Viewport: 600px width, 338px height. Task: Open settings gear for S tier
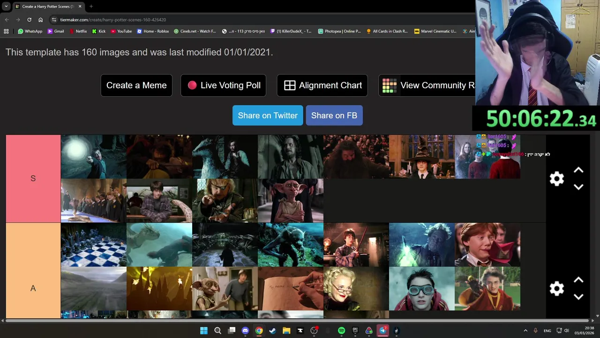[x=556, y=179]
